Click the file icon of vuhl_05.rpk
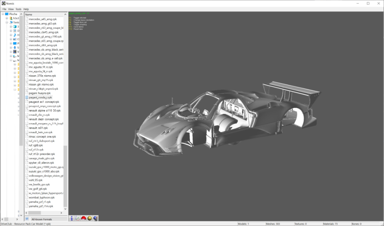Image resolution: width=384 pixels, height=226 pixels. coord(27,180)
